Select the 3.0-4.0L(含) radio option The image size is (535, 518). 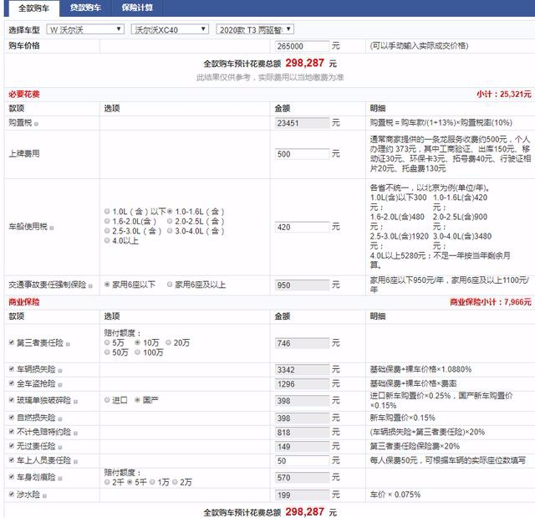click(170, 231)
